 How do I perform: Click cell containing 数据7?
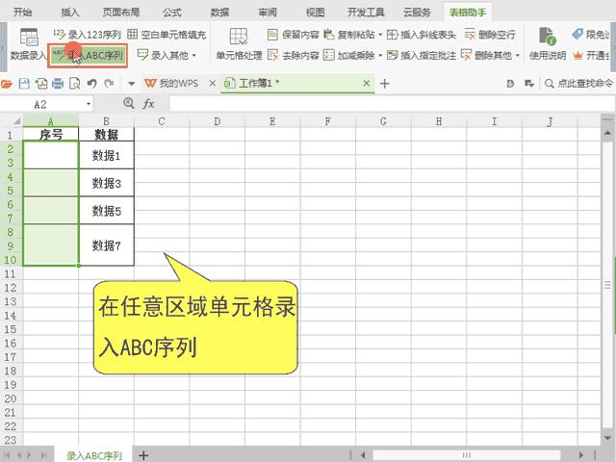106,245
